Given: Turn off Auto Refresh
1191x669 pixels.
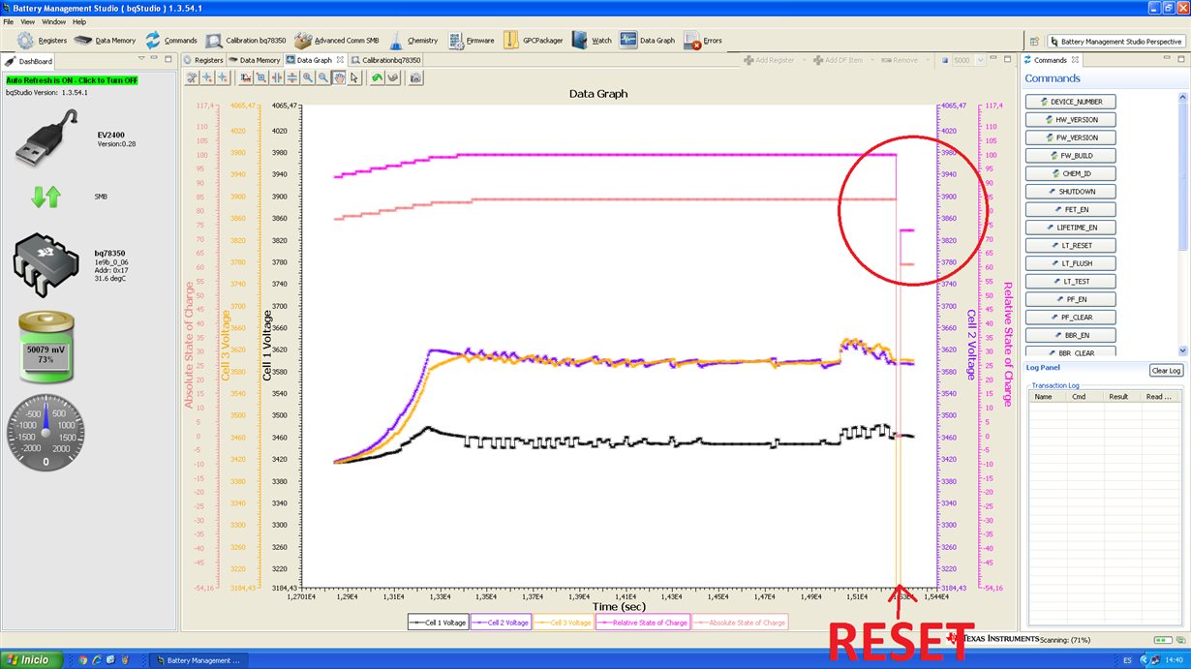Looking at the screenshot, I should [72, 80].
